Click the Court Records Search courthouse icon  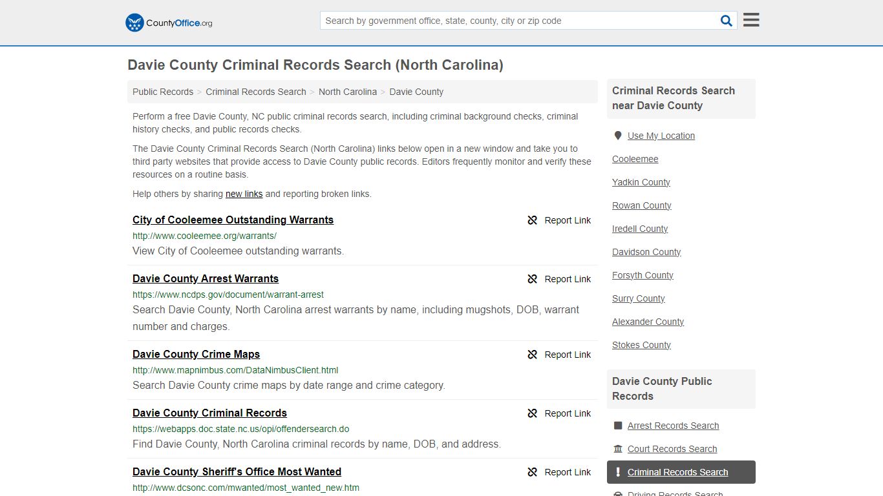coord(618,449)
